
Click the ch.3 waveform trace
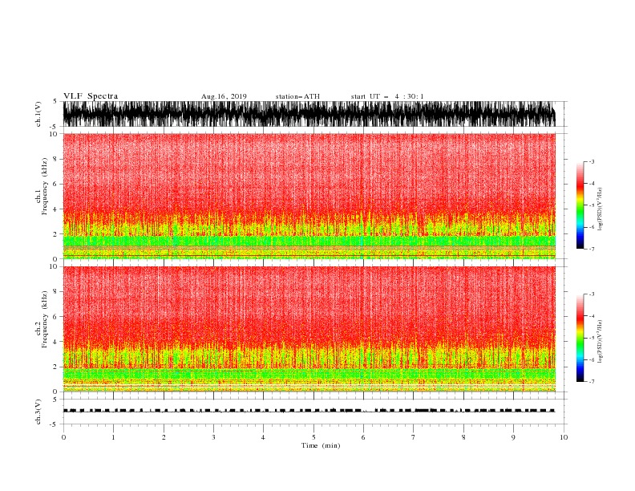click(309, 411)
